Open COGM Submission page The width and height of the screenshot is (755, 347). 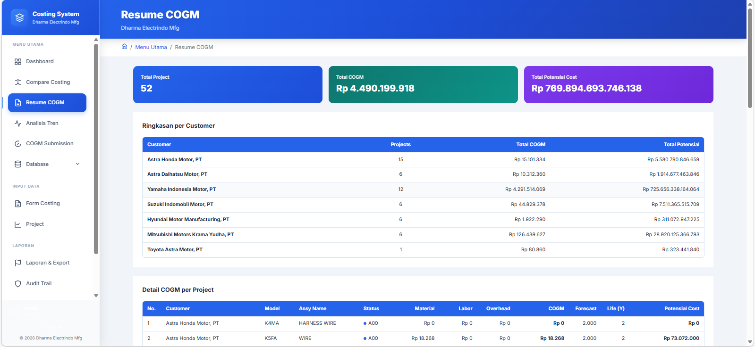47,144
